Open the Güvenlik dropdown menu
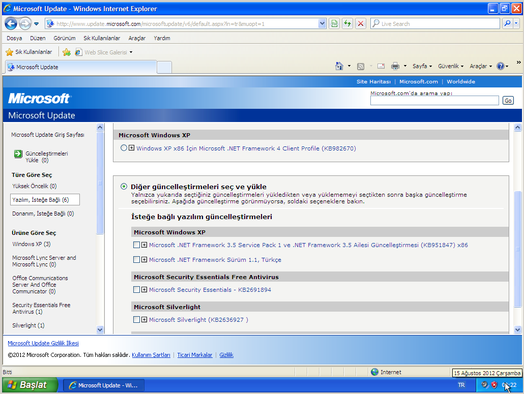The width and height of the screenshot is (524, 394). click(450, 66)
